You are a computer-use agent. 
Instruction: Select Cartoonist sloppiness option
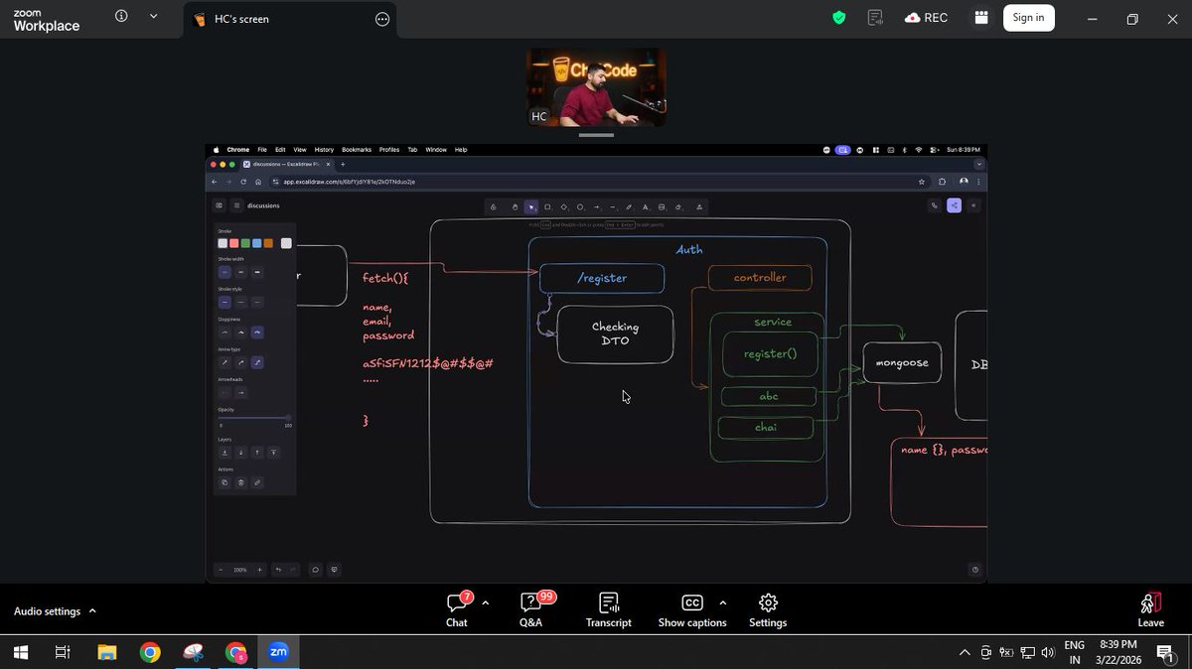tap(257, 333)
